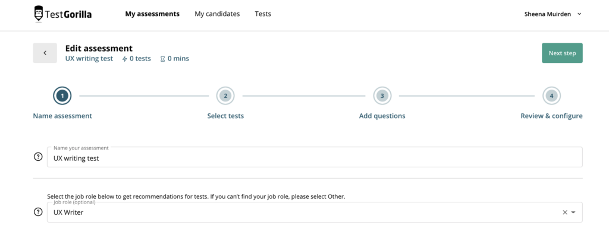This screenshot has height=251, width=609.
Task: Clear the UX Writer job role selection
Action: (565, 212)
